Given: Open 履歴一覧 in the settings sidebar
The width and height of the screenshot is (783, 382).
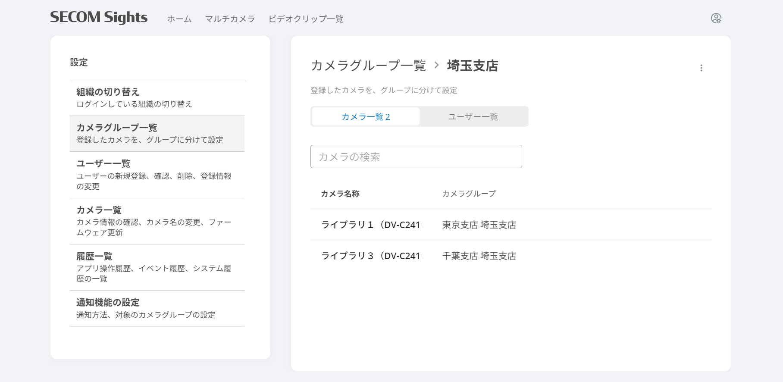Looking at the screenshot, I should tap(157, 267).
